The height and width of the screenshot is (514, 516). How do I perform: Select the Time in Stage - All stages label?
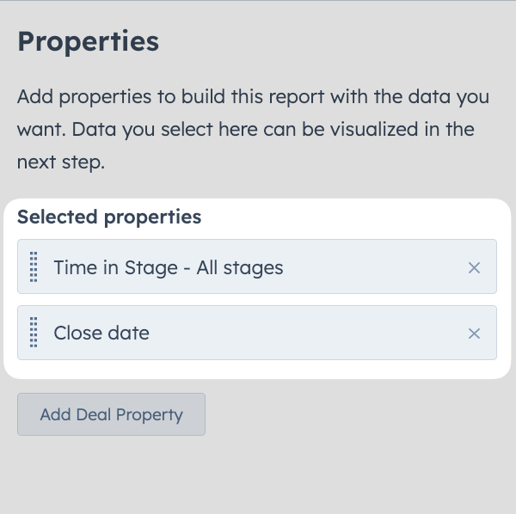(x=169, y=267)
